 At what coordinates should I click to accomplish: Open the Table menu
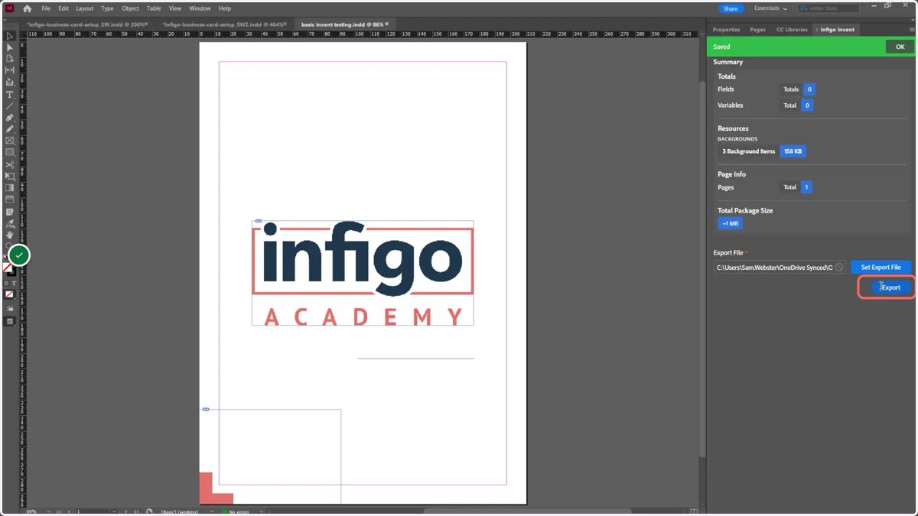(154, 8)
